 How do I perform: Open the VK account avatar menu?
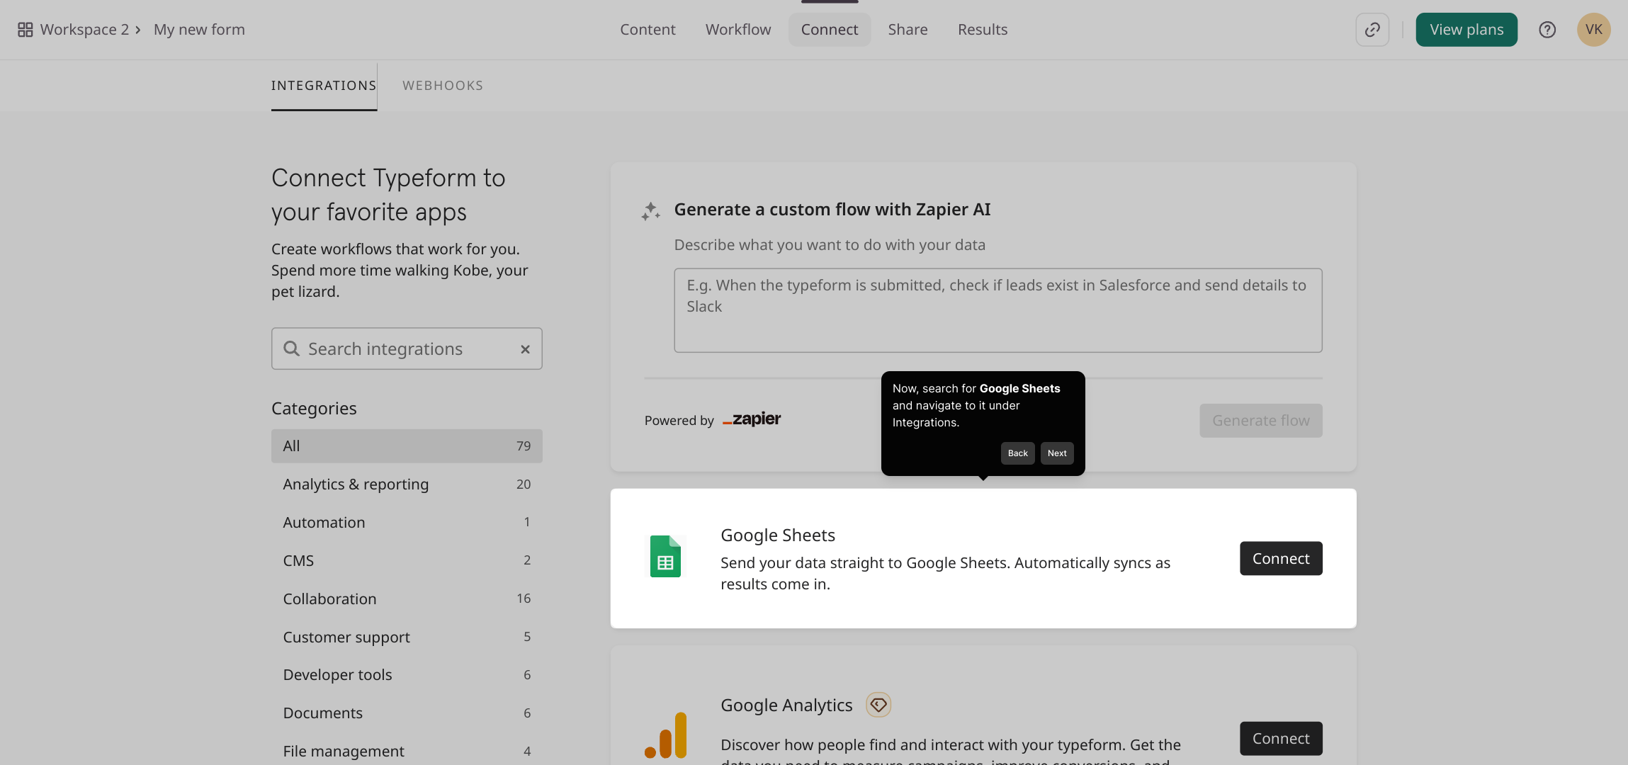tap(1594, 30)
